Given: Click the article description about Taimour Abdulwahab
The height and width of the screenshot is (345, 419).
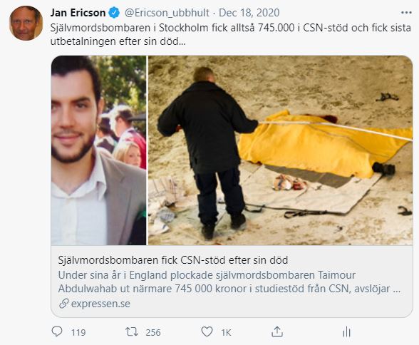Looking at the screenshot, I should point(229,282).
